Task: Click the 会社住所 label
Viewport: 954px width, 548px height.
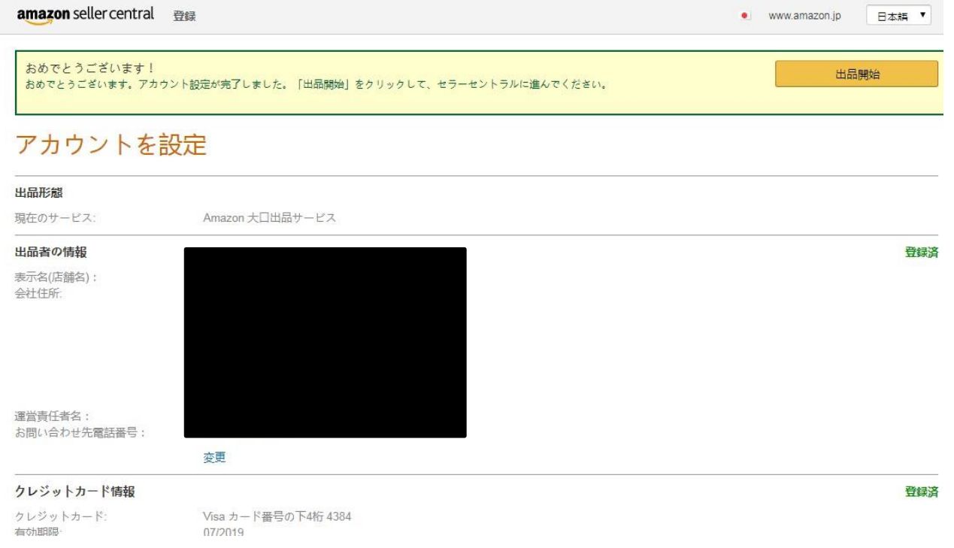Action: tap(38, 292)
